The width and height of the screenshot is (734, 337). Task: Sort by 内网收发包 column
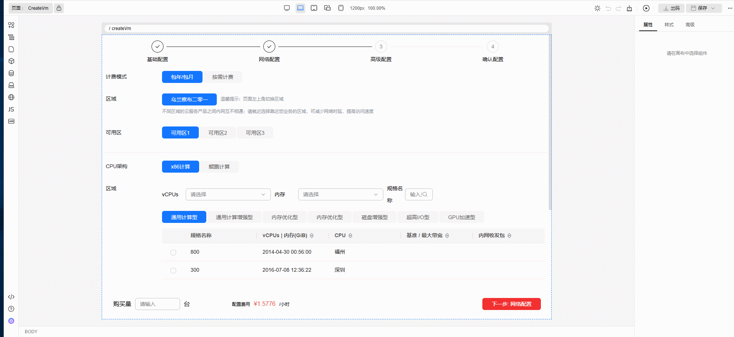pyautogui.click(x=509, y=236)
